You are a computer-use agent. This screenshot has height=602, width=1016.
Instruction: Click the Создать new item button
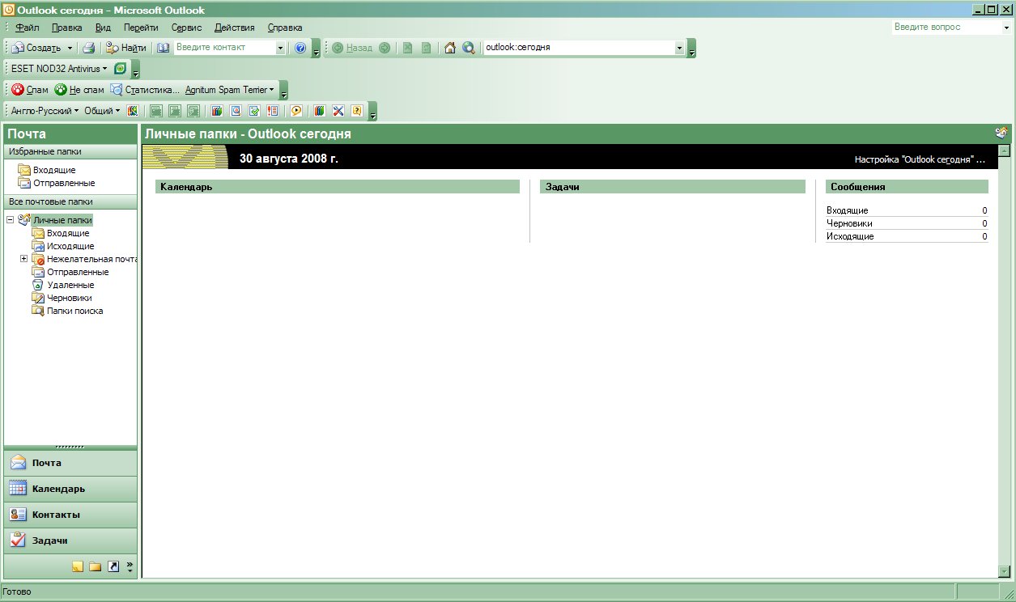pos(36,48)
